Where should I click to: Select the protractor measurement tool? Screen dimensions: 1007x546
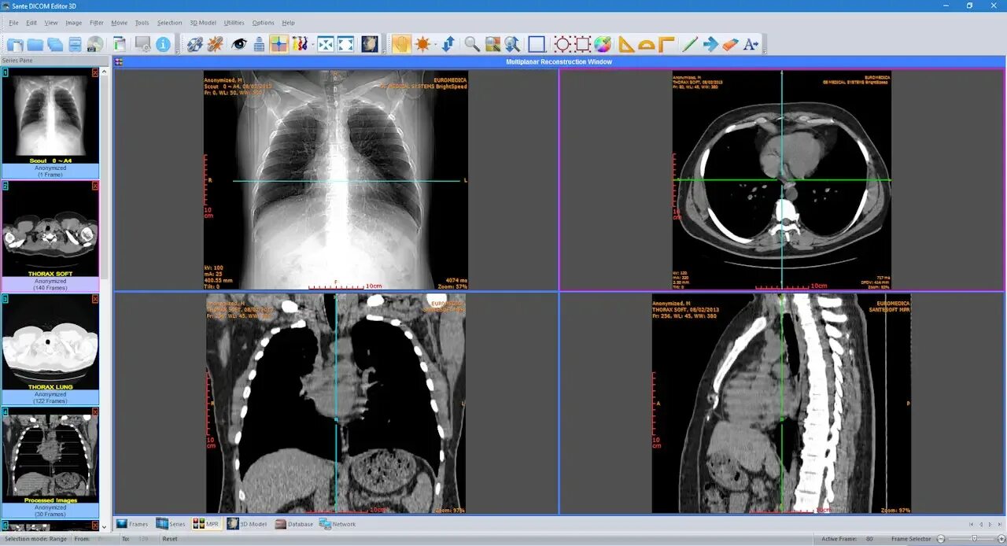[x=647, y=45]
